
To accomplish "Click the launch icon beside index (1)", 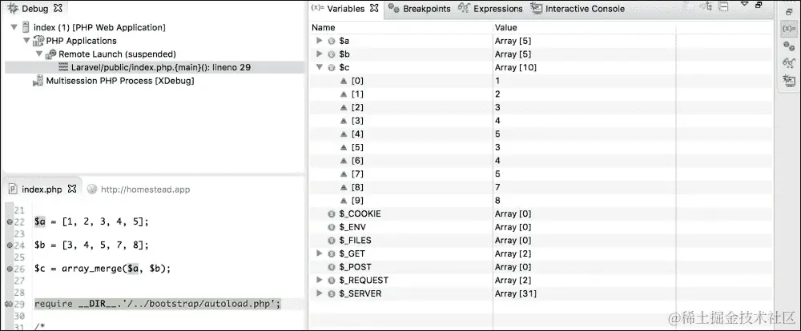I will (26, 27).
